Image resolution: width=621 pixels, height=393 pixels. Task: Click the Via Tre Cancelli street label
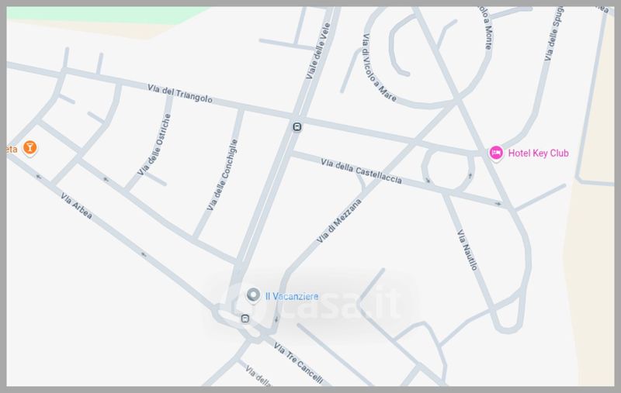point(298,364)
